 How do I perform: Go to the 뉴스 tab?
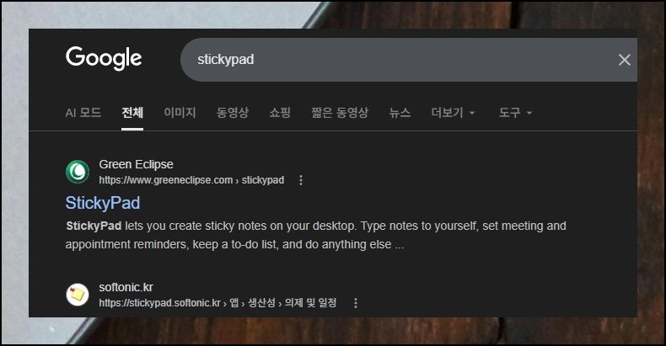[x=400, y=113]
